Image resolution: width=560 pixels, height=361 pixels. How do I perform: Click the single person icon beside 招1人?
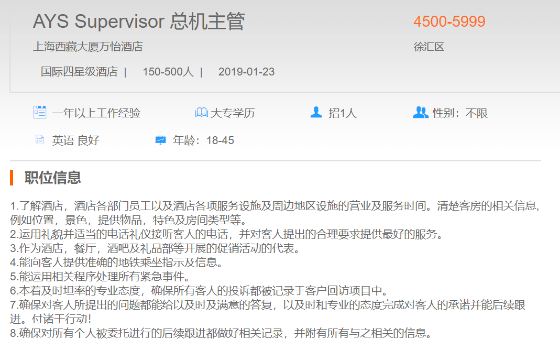point(316,113)
